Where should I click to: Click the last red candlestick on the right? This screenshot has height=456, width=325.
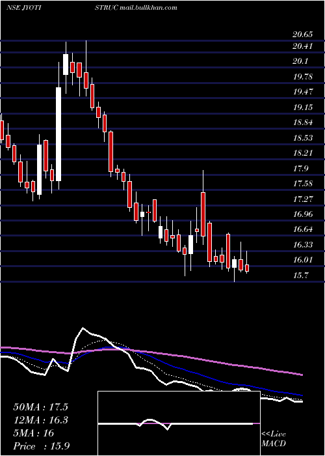pos(247,268)
